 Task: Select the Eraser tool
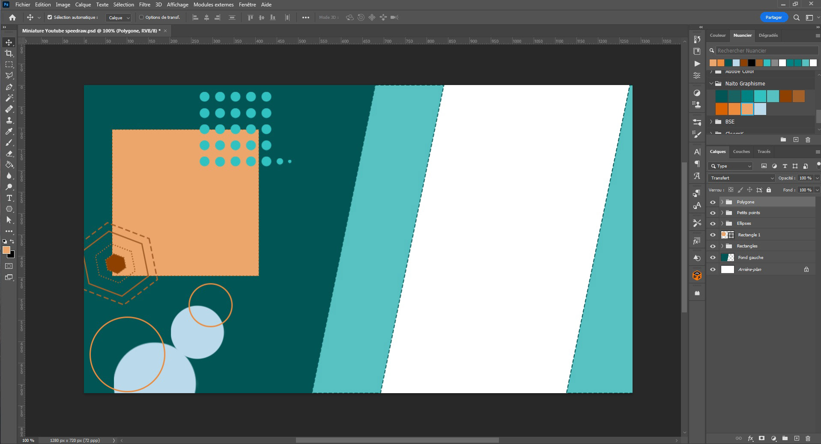[x=9, y=153]
